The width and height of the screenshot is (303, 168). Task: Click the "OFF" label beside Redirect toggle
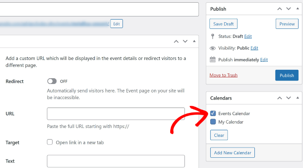64,81
